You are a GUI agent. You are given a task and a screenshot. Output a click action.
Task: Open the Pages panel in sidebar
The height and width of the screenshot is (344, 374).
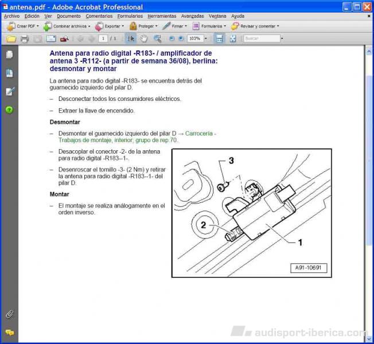(x=9, y=55)
